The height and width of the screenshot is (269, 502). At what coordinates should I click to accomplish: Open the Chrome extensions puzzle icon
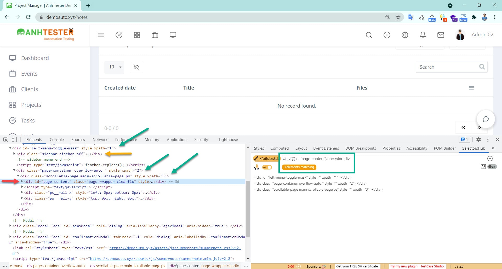point(474,17)
